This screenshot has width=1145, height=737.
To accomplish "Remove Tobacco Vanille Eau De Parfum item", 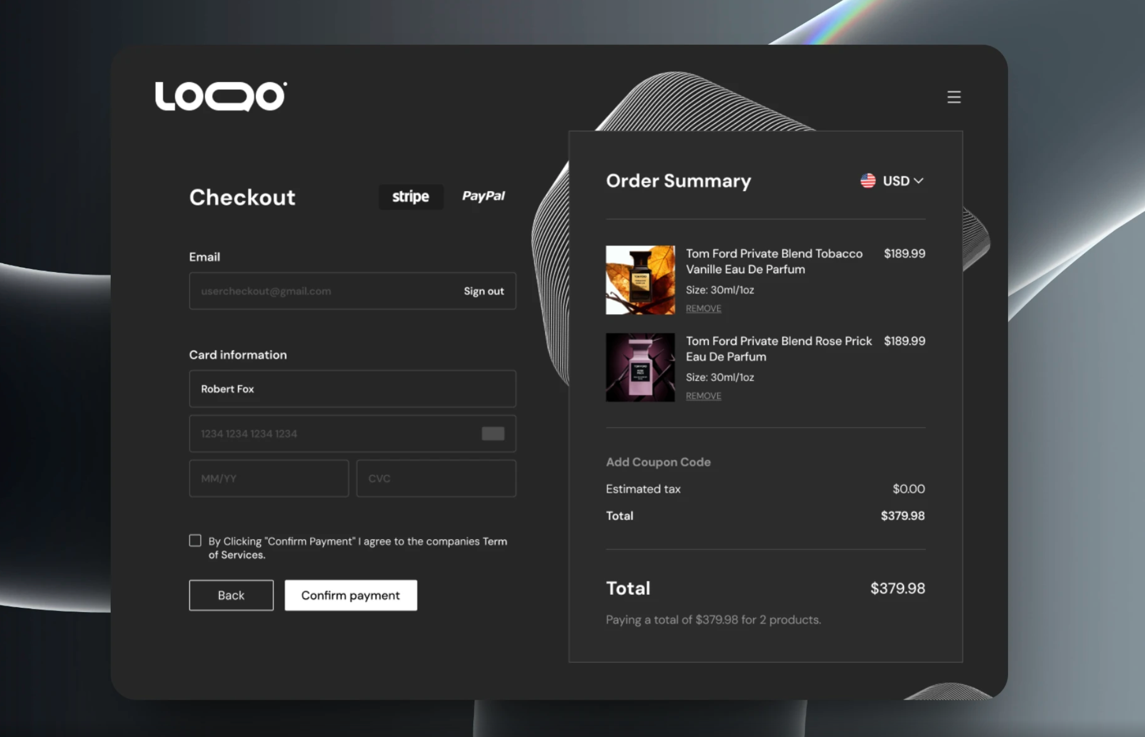I will pos(703,309).
